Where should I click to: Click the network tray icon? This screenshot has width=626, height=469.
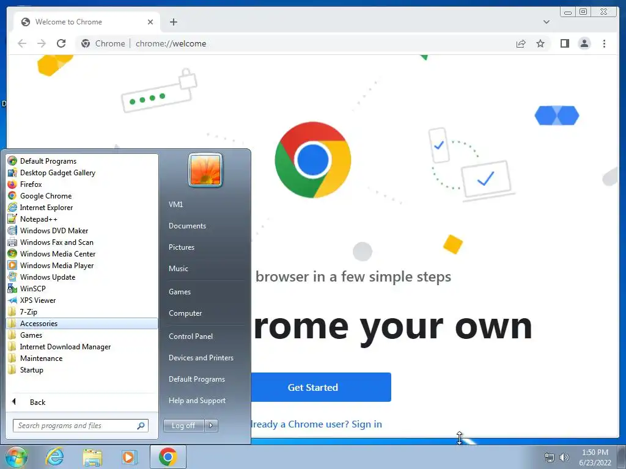[550, 457]
